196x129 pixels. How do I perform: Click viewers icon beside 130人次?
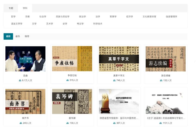click(68, 123)
